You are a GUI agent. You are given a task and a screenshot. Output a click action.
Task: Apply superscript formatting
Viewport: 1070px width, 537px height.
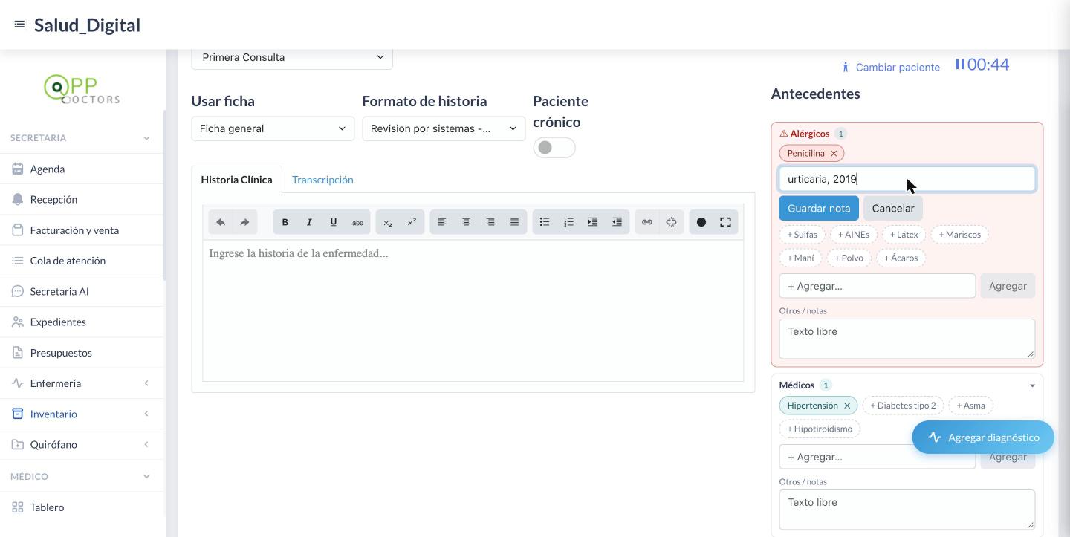click(x=412, y=222)
